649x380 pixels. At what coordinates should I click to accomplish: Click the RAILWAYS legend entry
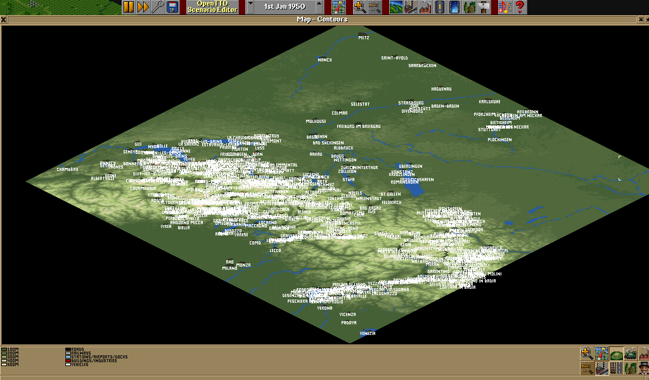tap(78, 353)
